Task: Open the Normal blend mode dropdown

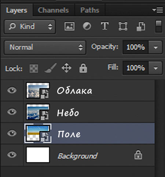Action: (x=45, y=47)
